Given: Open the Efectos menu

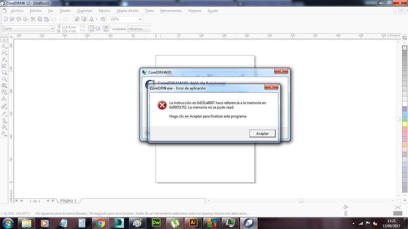Looking at the screenshot, I should click(105, 11).
